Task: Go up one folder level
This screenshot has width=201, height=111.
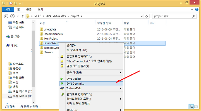Action: coord(23,16)
